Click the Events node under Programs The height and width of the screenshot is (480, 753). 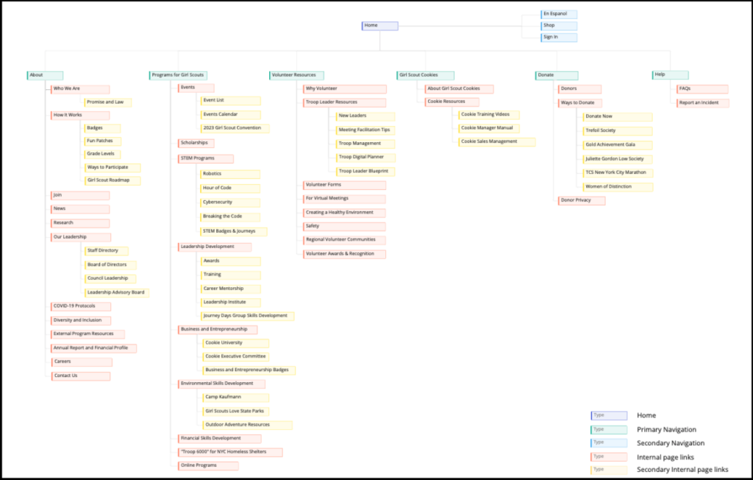click(196, 88)
